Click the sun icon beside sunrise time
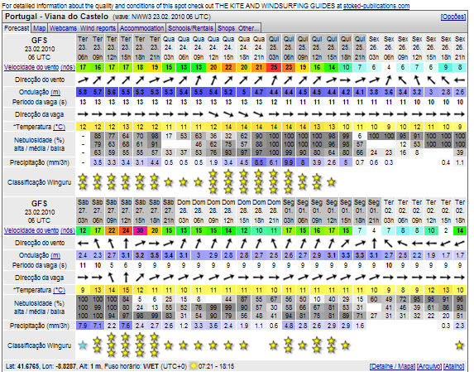Screen dimensions: 474x372 [194, 366]
